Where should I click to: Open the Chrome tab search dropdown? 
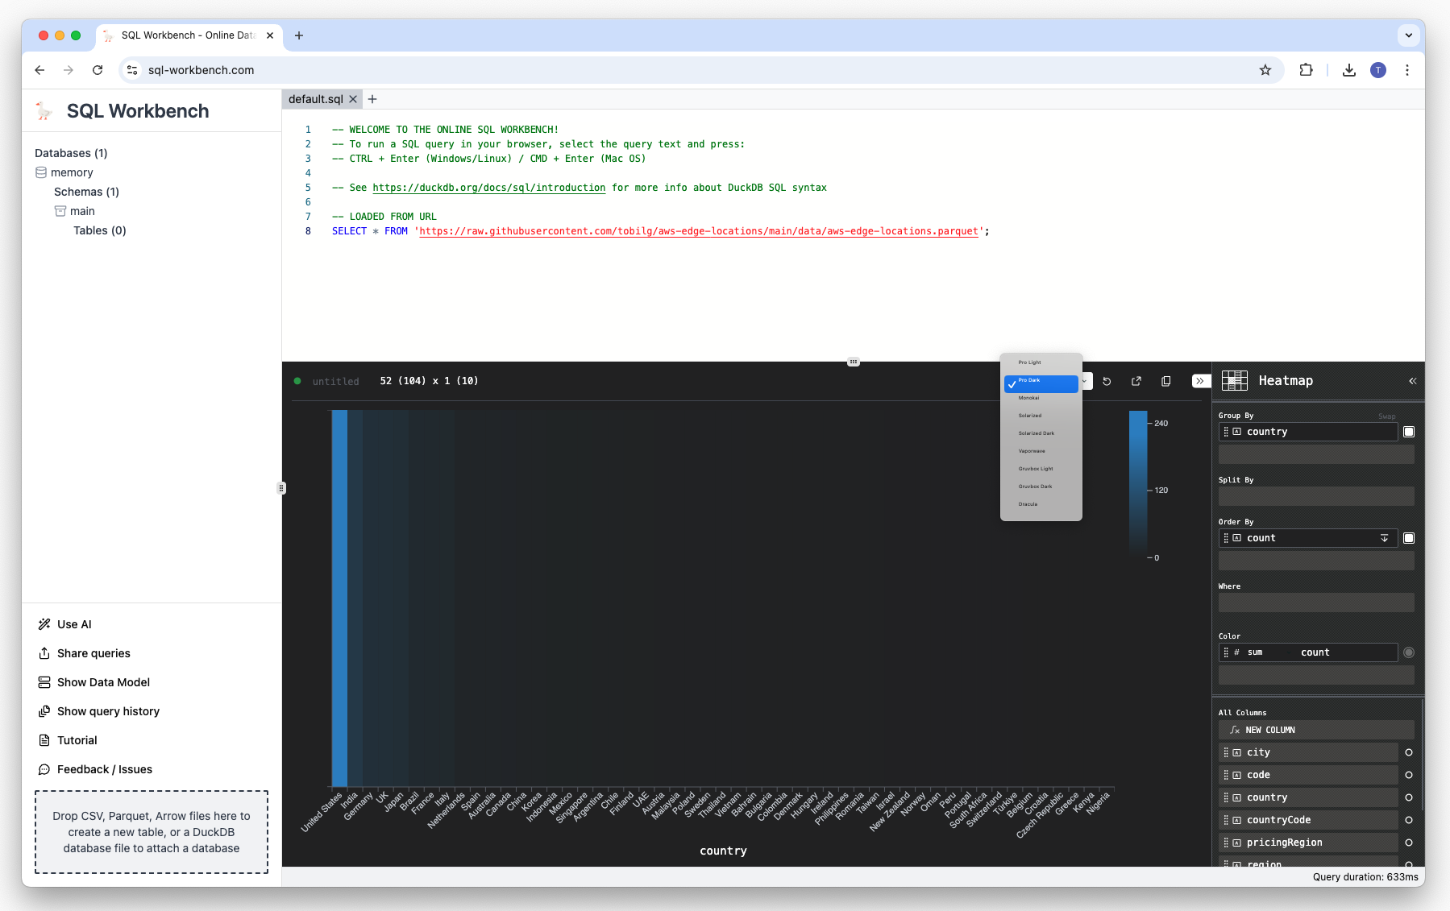[x=1408, y=35]
